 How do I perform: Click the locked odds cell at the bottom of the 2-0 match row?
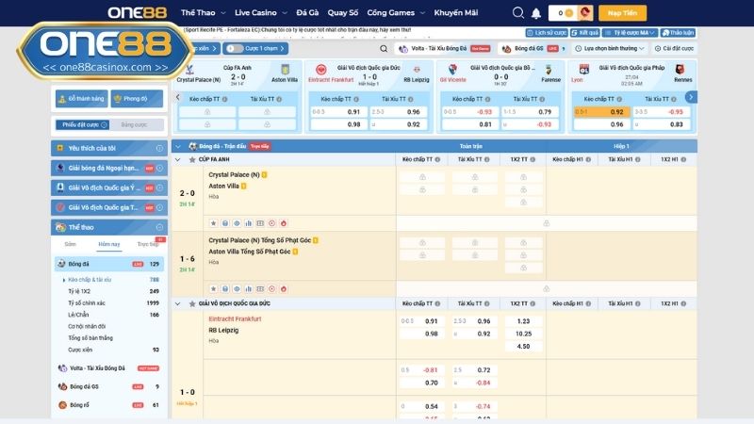tap(547, 223)
